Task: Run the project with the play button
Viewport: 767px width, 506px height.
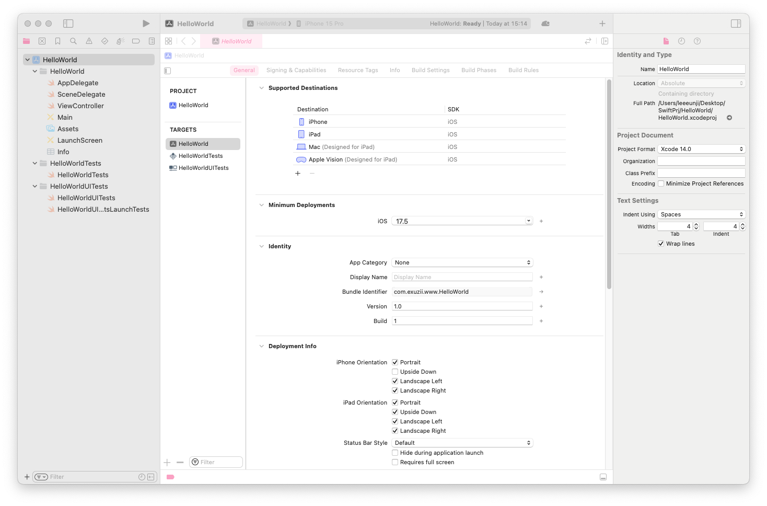Action: (146, 24)
